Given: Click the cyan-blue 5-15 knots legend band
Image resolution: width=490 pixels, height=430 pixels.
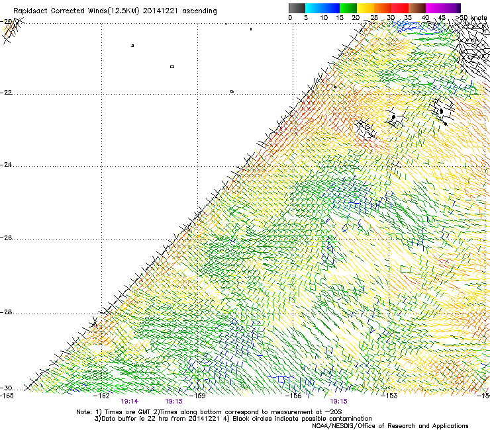Looking at the screenshot, I should [x=322, y=8].
